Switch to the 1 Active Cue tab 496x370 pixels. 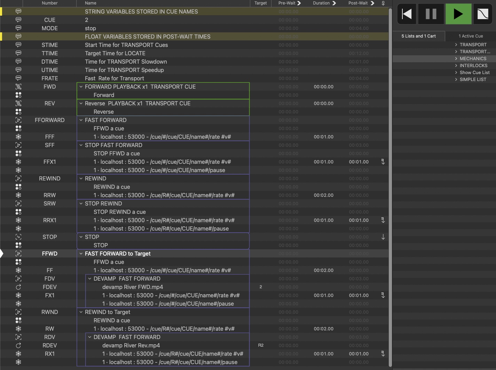[x=471, y=36]
